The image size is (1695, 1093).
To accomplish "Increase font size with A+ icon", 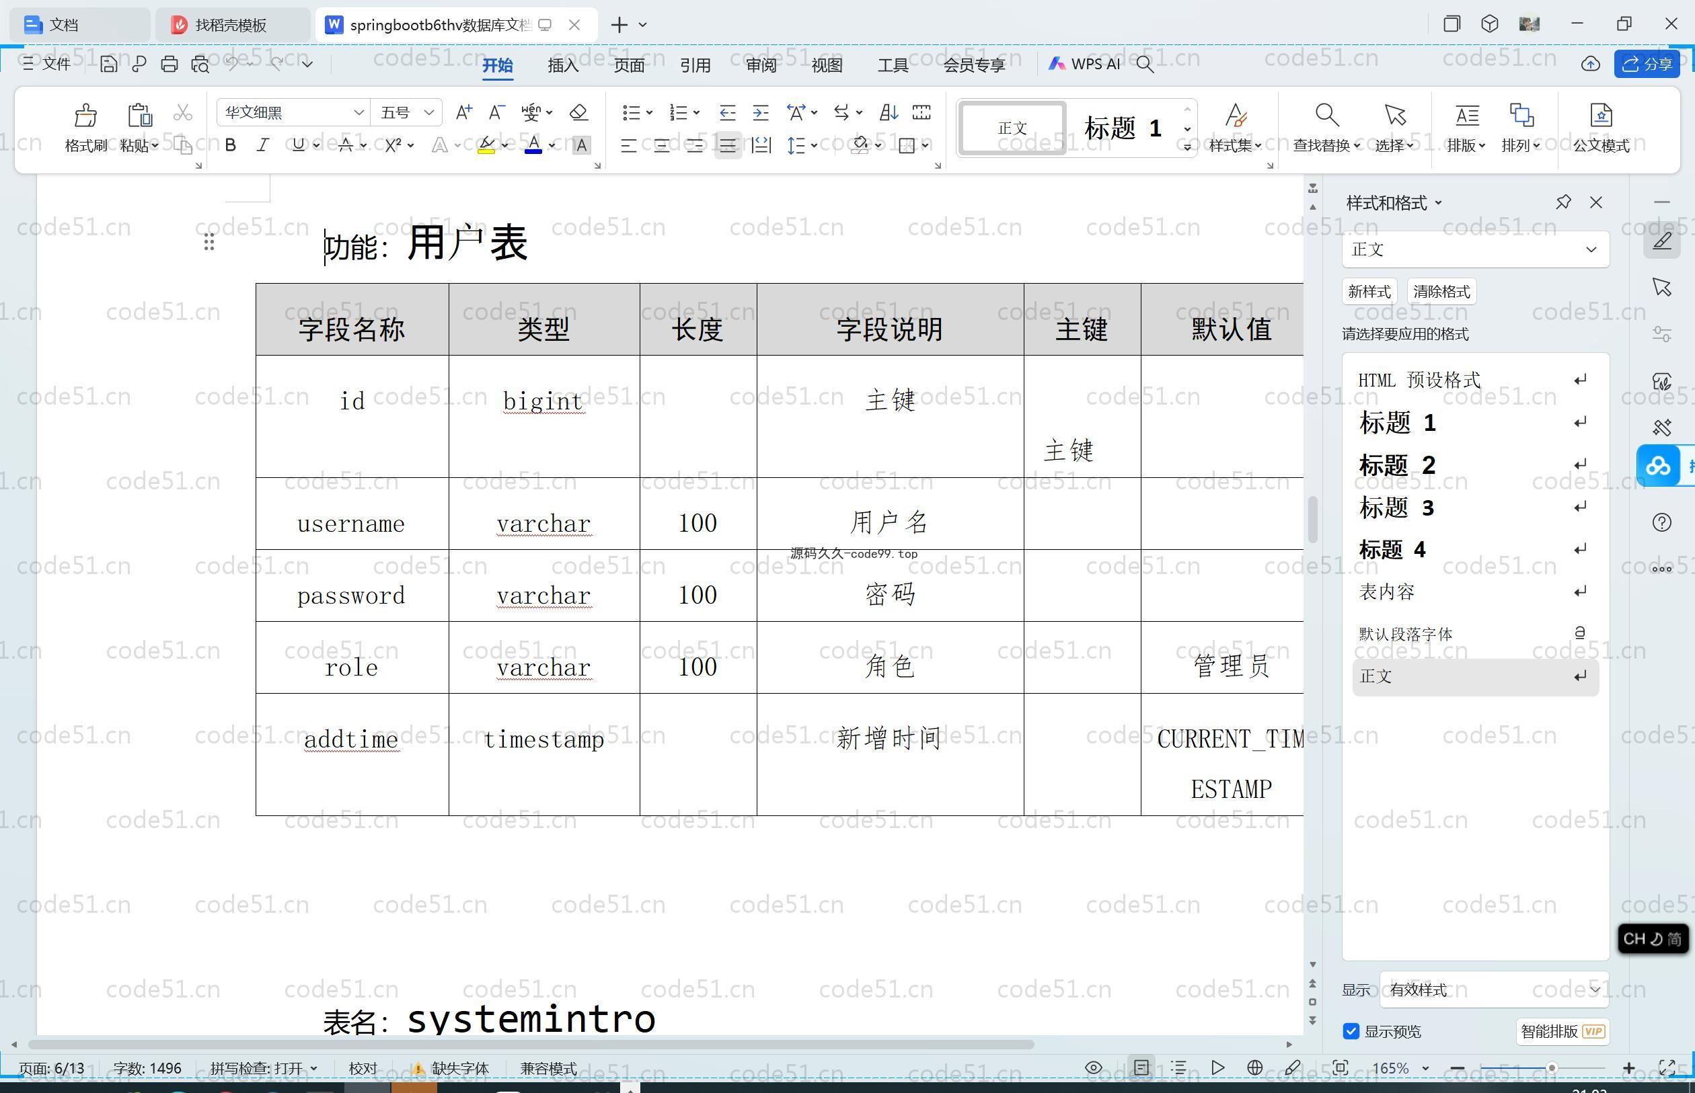I will pos(463,112).
